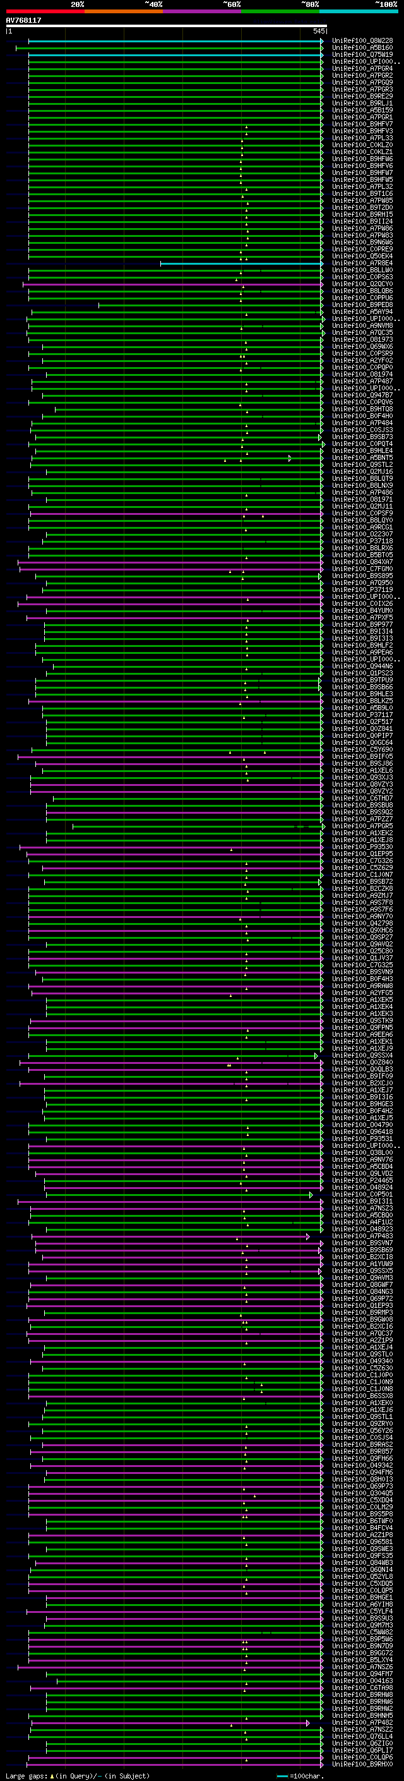Screen dimensions: 404x1781
Task: Click the cyan ~100% legend segment
Action: [x=359, y=11]
